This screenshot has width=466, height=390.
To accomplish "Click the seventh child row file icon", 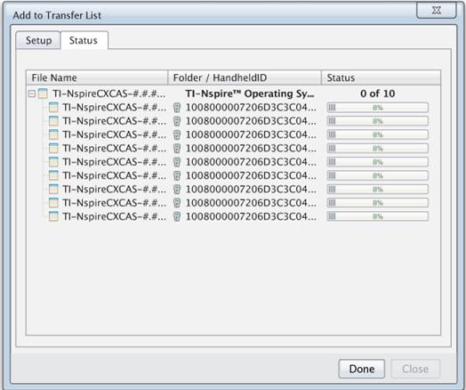I will point(53,189).
